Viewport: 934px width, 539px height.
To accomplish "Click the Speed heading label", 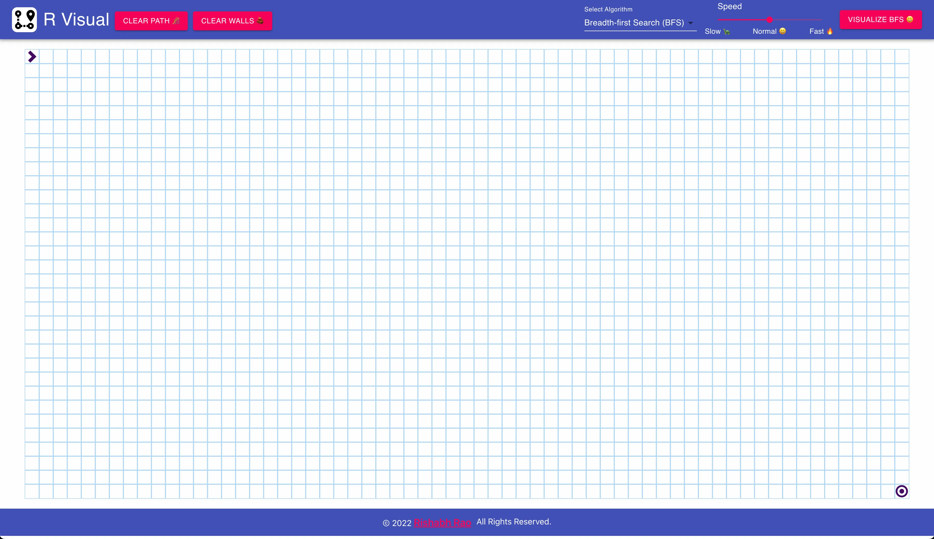I will click(x=729, y=6).
